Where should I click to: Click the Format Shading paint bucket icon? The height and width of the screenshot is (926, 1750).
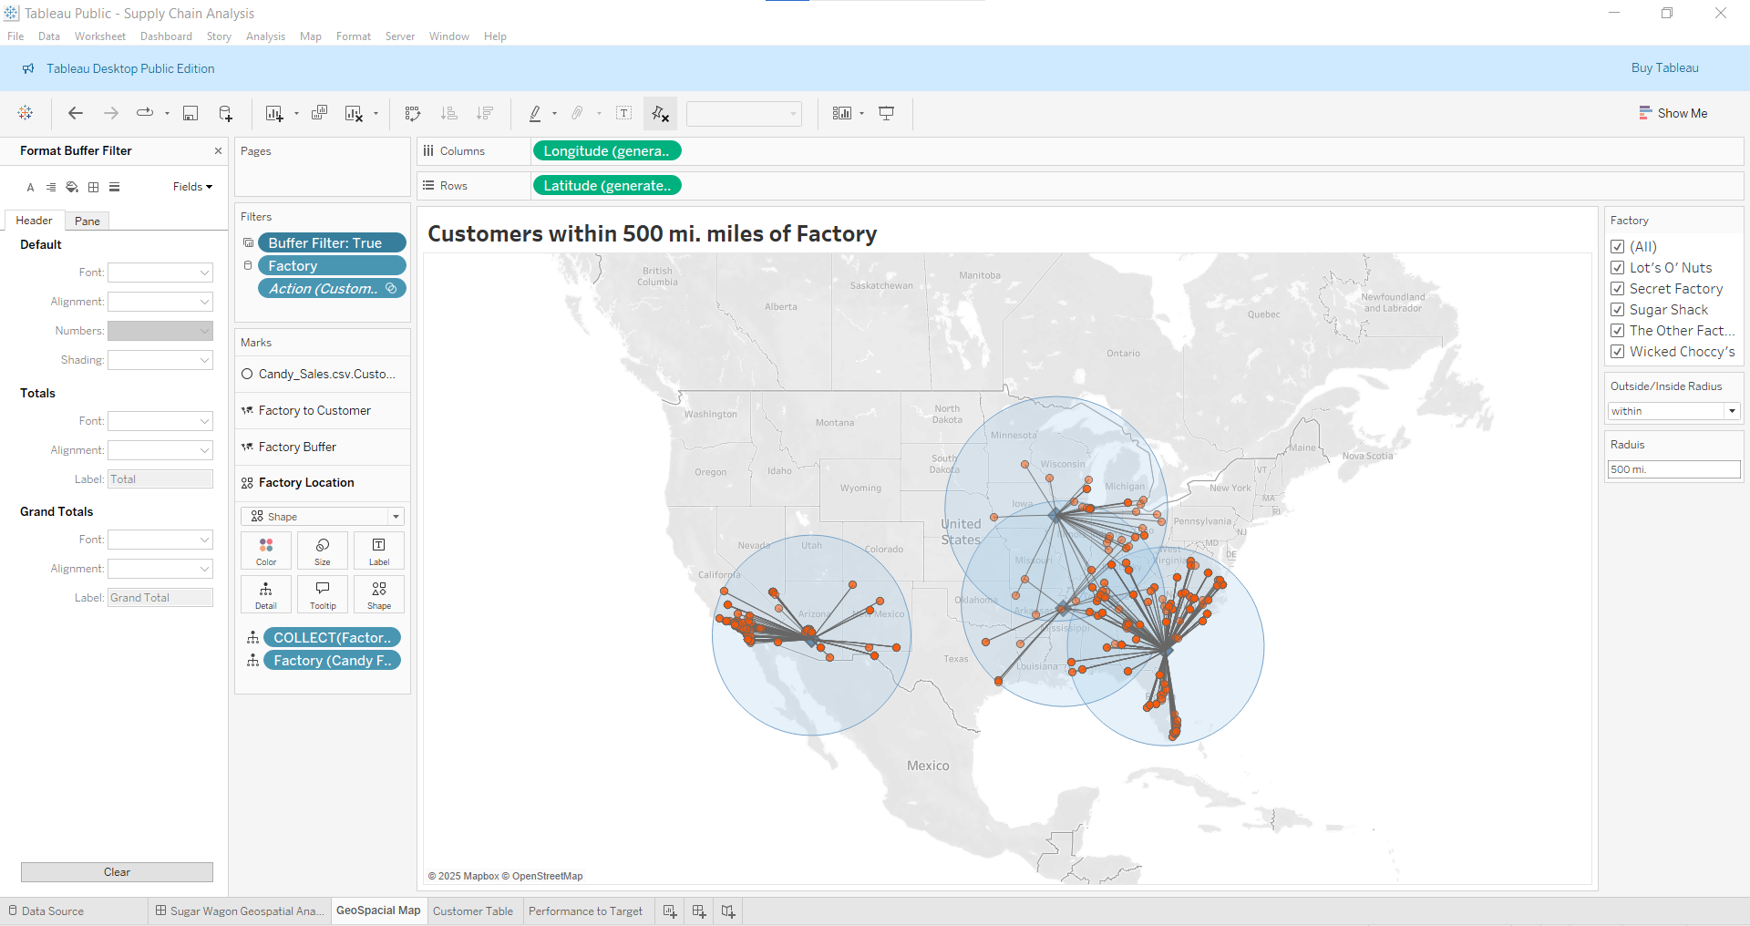pyautogui.click(x=72, y=187)
